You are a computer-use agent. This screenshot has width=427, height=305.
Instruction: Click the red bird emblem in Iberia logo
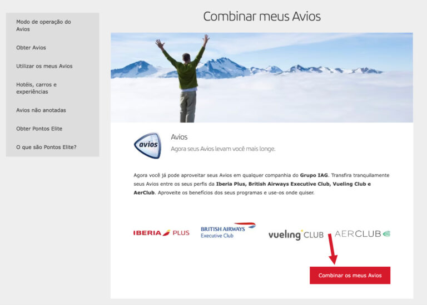point(166,233)
